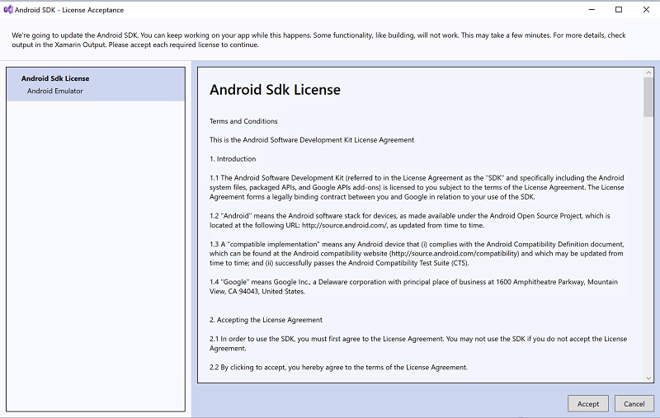Click the Accept button
Screen dimensions: 660x418
click(588, 404)
